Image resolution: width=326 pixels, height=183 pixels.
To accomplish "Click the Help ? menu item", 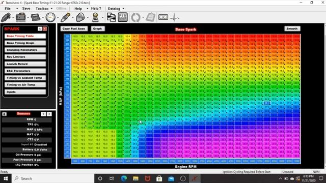I will (x=96, y=9).
